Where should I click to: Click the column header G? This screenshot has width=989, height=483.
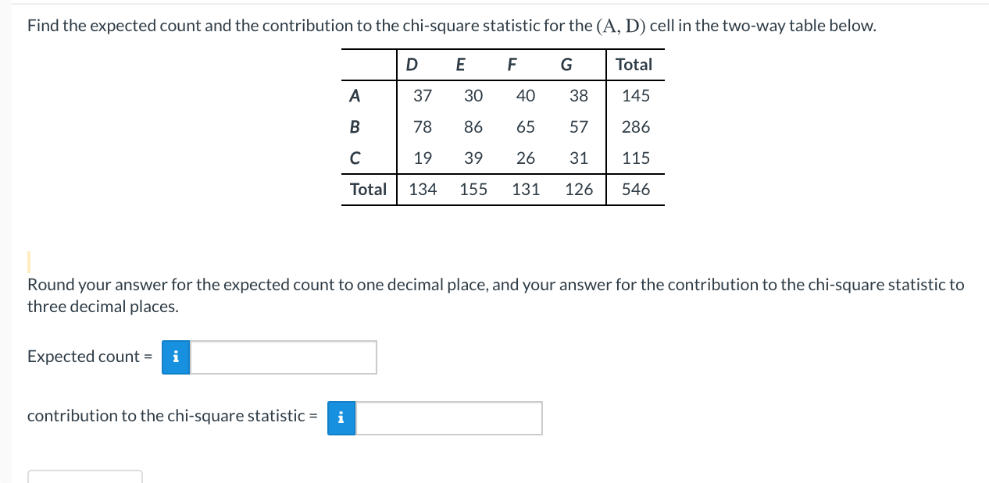click(565, 64)
